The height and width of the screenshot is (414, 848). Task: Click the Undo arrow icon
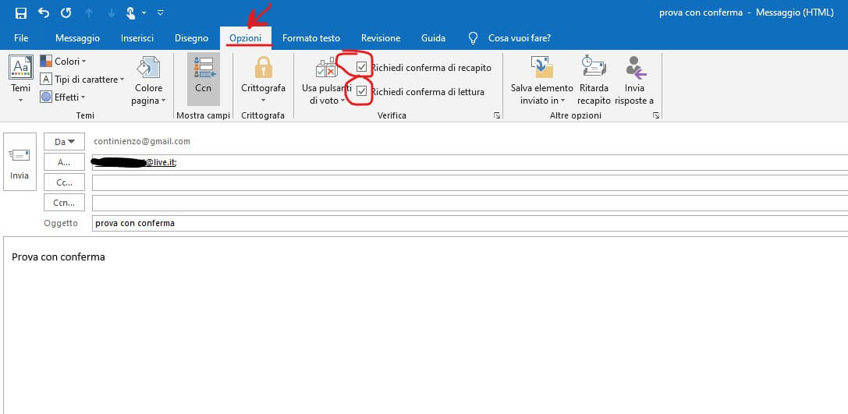point(44,12)
